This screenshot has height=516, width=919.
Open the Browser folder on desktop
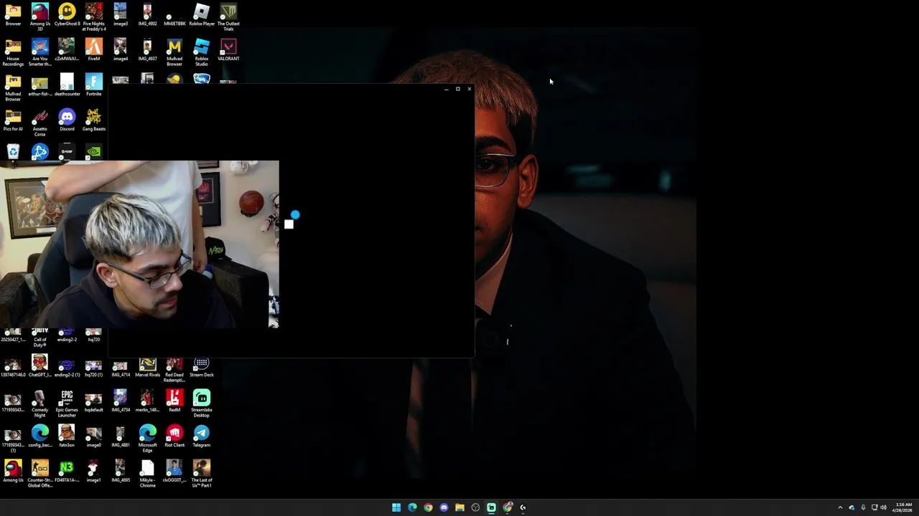[x=13, y=15]
